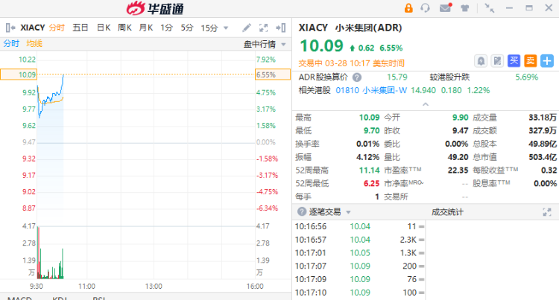Switch to 周K chart tab

(x=124, y=28)
